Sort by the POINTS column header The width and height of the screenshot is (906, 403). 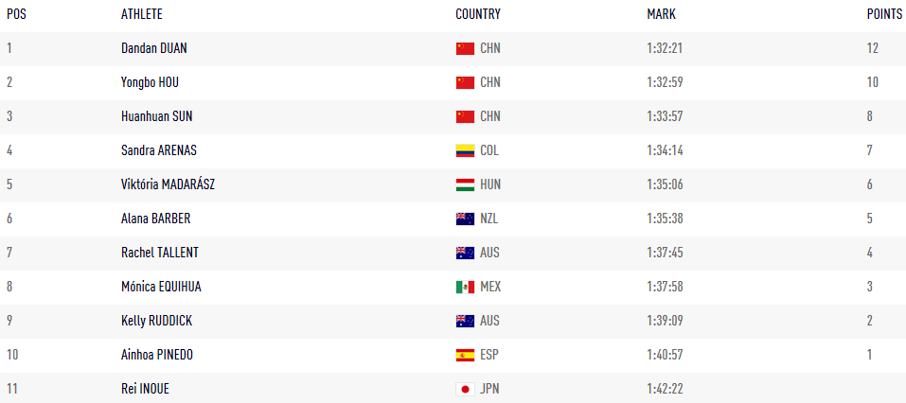[884, 15]
